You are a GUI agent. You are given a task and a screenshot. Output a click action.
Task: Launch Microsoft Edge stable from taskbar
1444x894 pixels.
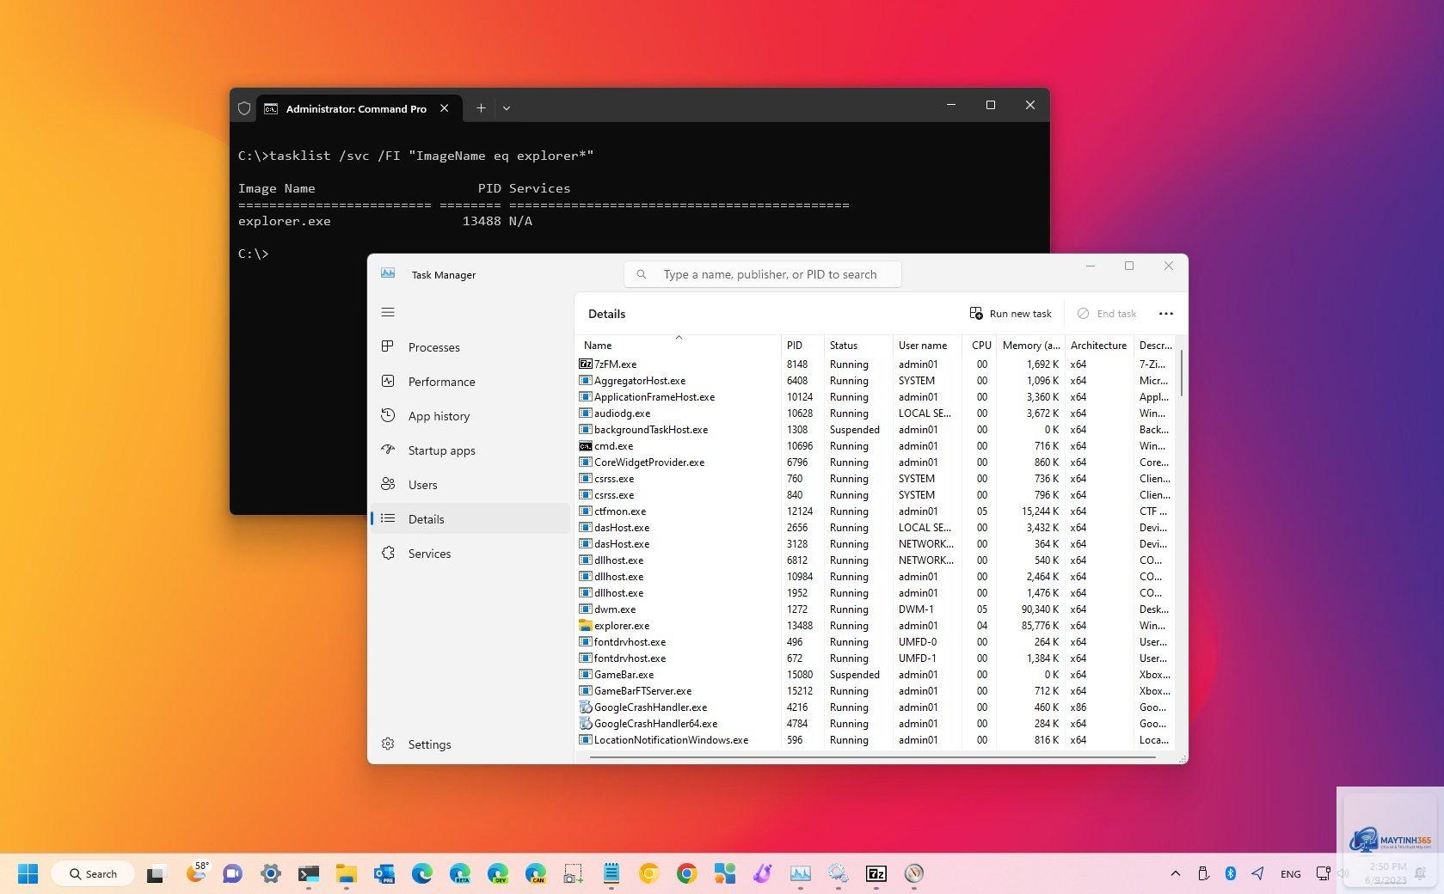[422, 873]
